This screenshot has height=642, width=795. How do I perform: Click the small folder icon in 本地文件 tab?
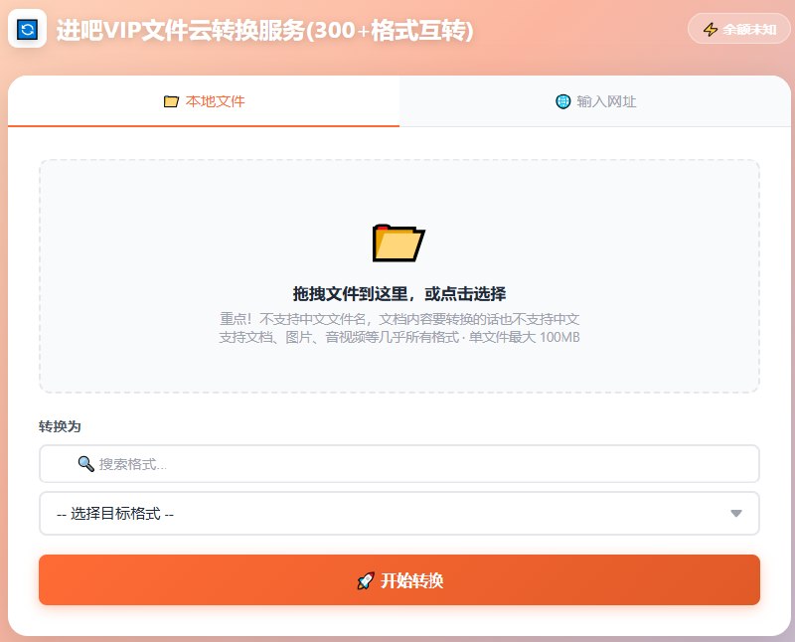click(x=171, y=101)
